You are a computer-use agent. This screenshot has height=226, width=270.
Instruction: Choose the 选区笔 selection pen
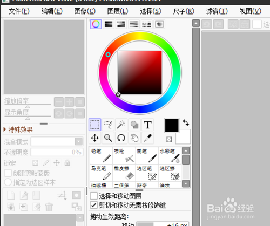tap(147, 173)
